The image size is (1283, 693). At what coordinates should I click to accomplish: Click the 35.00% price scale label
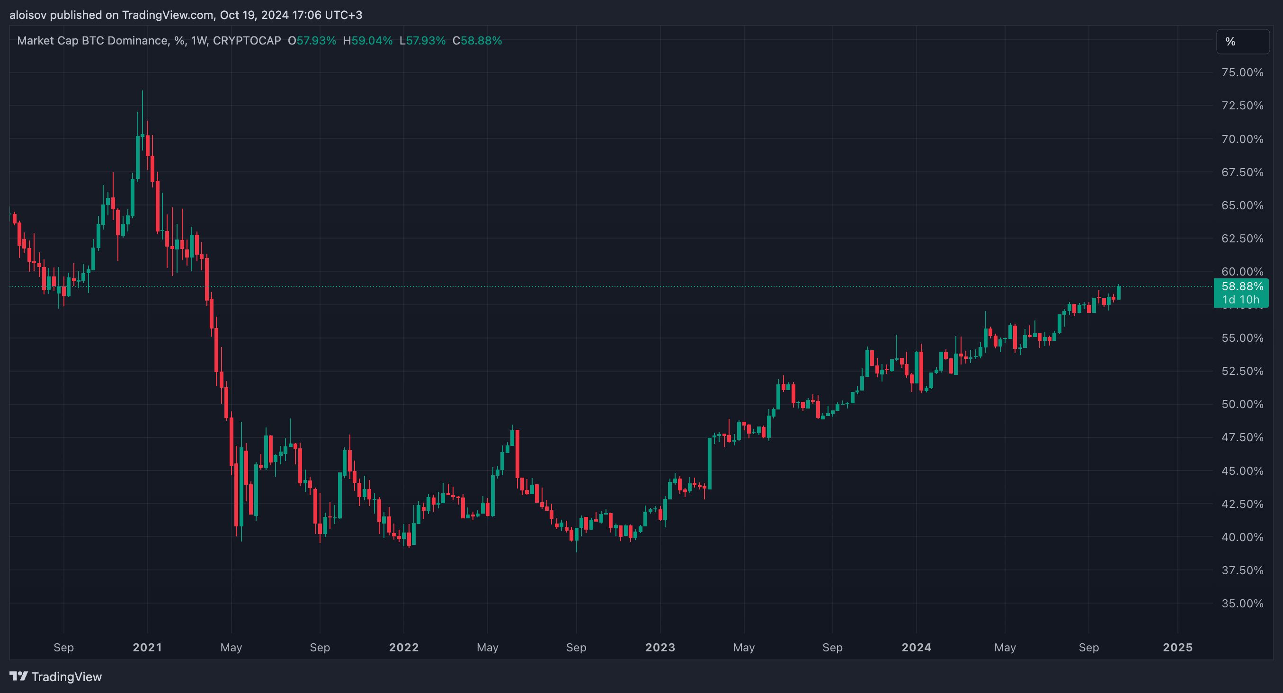pos(1242,604)
